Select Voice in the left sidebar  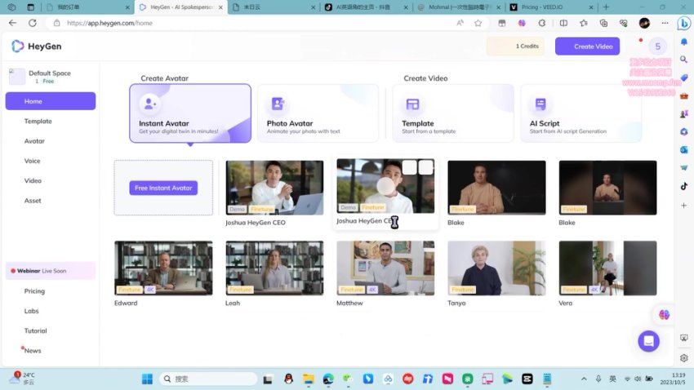coord(33,161)
